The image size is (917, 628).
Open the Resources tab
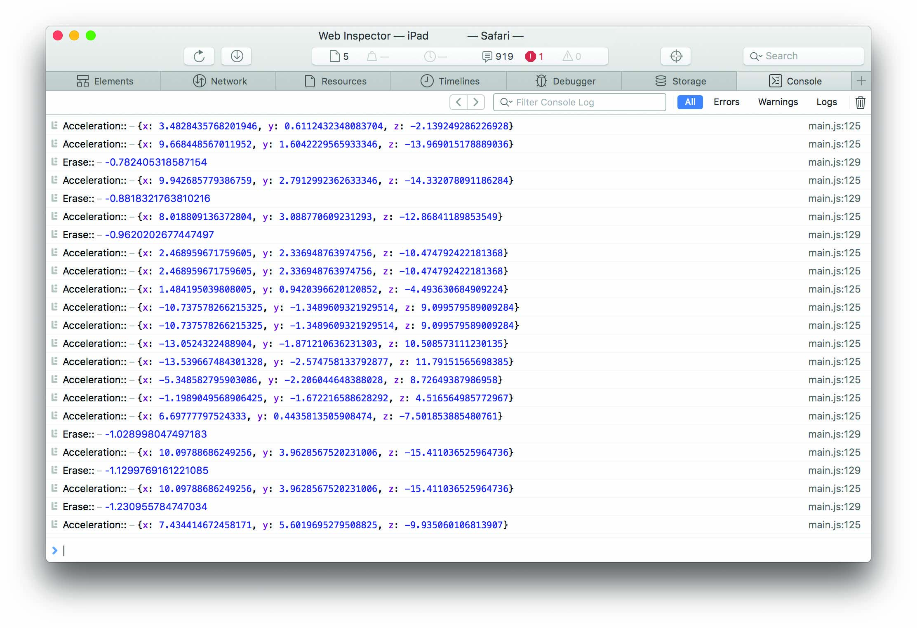334,81
